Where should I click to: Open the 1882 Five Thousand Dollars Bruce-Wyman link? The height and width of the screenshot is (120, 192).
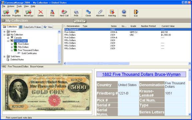(x=141, y=74)
